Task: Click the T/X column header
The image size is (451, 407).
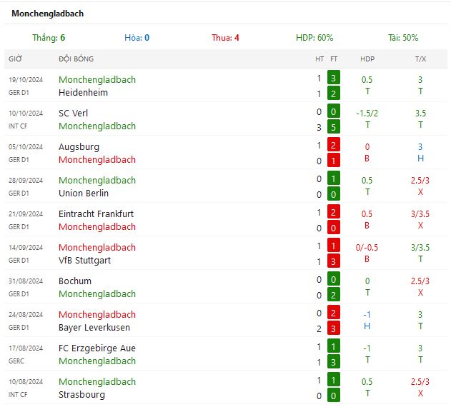Action: pos(420,59)
